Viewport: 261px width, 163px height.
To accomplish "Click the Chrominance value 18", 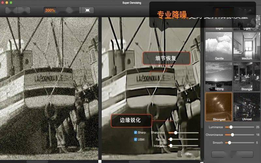I will pyautogui.click(x=258, y=135).
